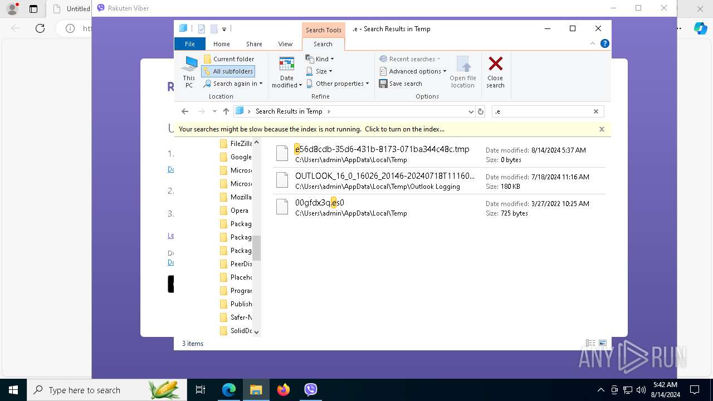Screen dimensions: 713x401
Task: Open Advanced options dropdown
Action: coord(413,71)
